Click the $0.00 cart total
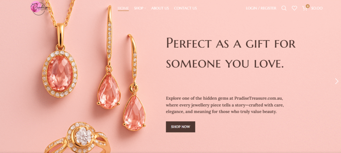 coord(317,8)
